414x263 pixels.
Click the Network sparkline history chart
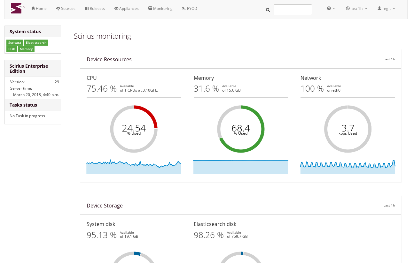click(348, 167)
